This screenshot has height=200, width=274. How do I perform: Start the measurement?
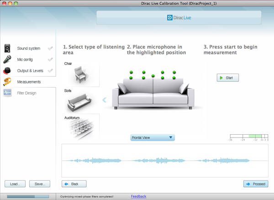(228, 78)
